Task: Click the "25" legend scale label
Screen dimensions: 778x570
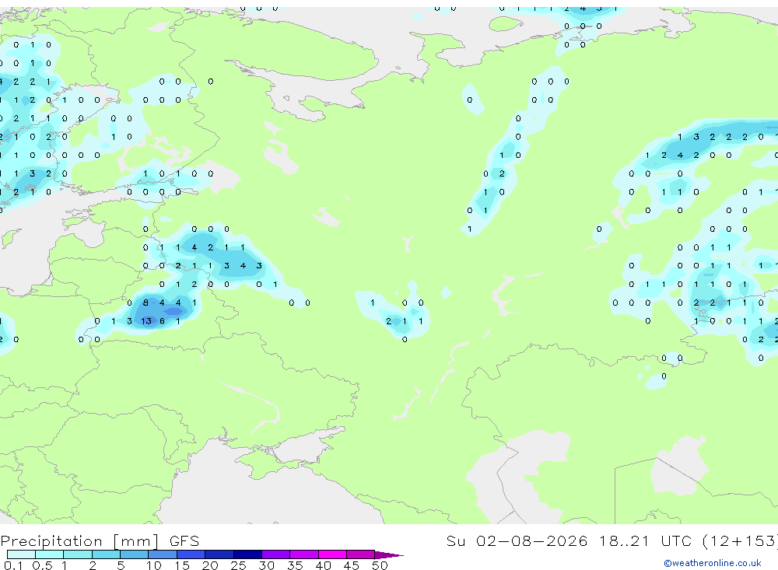Action: pyautogui.click(x=239, y=565)
